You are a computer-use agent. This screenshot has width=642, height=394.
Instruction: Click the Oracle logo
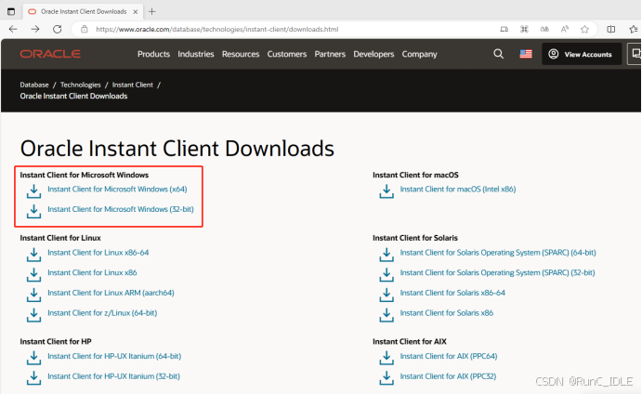[50, 54]
